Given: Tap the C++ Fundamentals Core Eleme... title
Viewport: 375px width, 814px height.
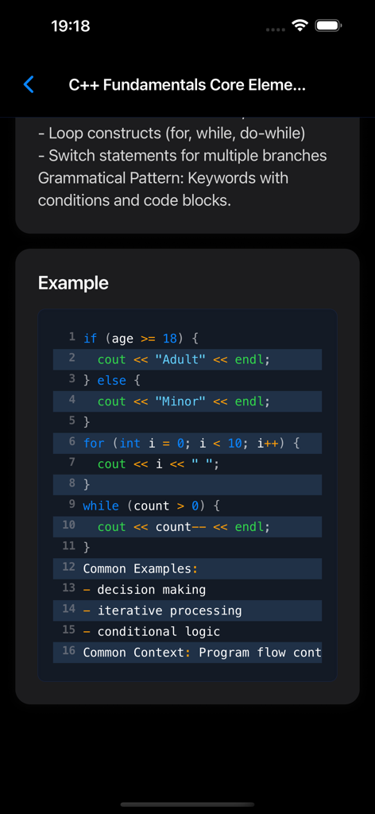Looking at the screenshot, I should coord(187,85).
